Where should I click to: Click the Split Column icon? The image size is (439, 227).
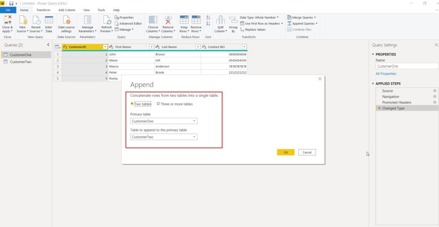pyautogui.click(x=221, y=20)
